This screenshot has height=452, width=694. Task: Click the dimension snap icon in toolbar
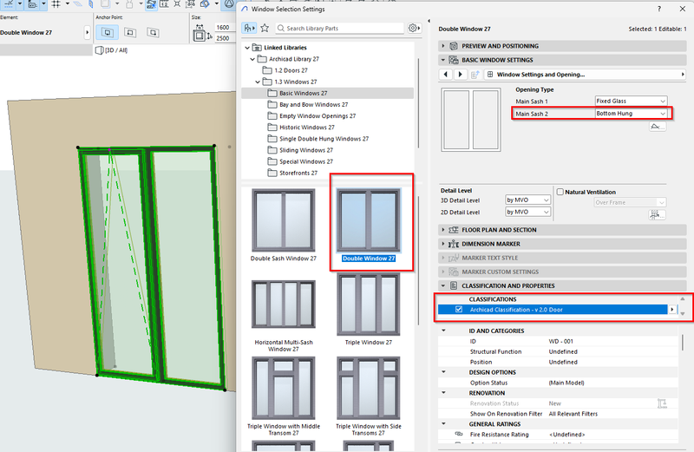click(x=164, y=4)
